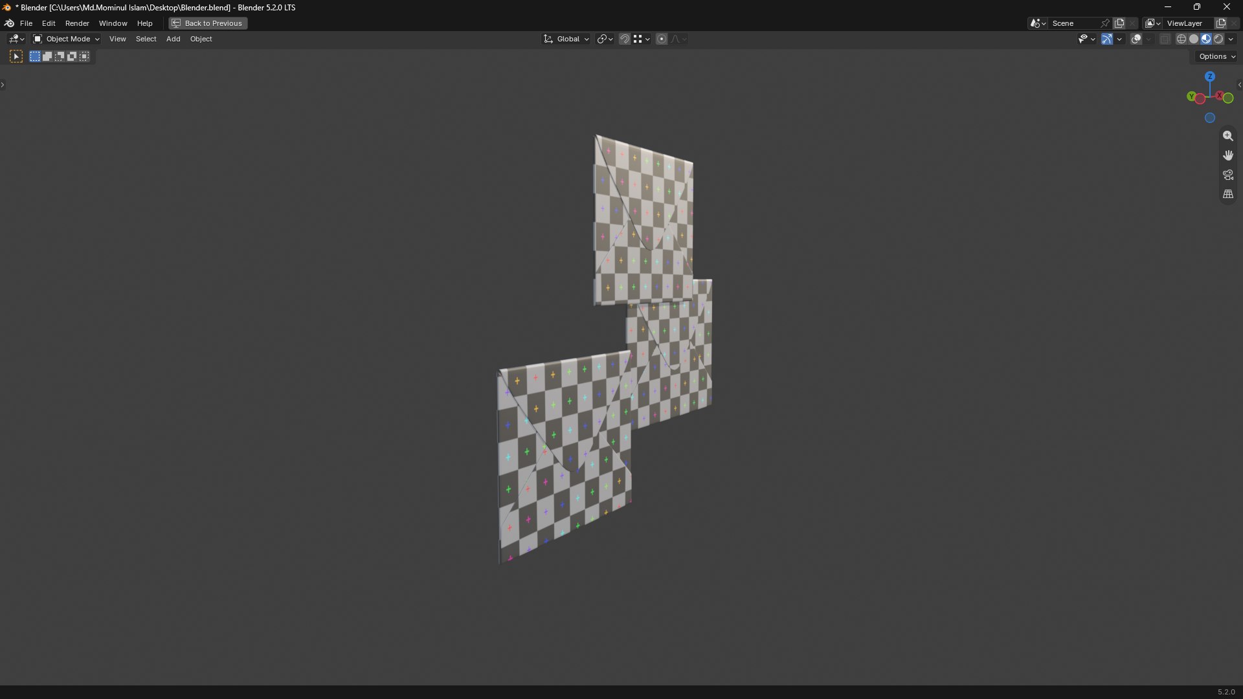Image resolution: width=1243 pixels, height=699 pixels.
Task: Switch to wireframe viewport shading
Action: pyautogui.click(x=1181, y=39)
